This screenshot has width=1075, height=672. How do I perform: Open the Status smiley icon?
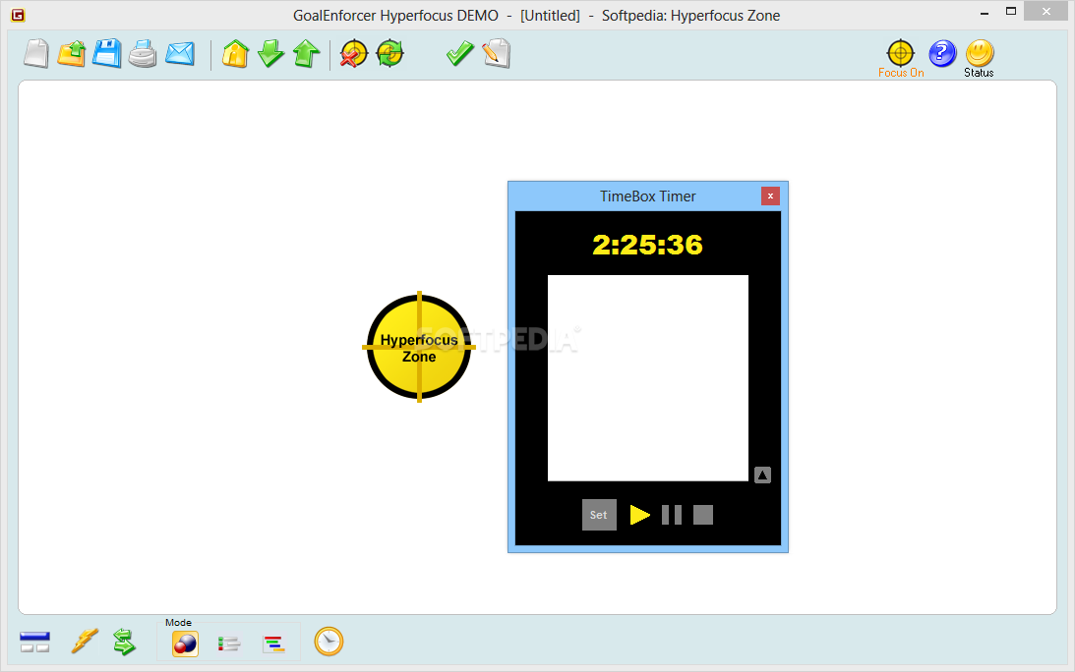pyautogui.click(x=979, y=58)
